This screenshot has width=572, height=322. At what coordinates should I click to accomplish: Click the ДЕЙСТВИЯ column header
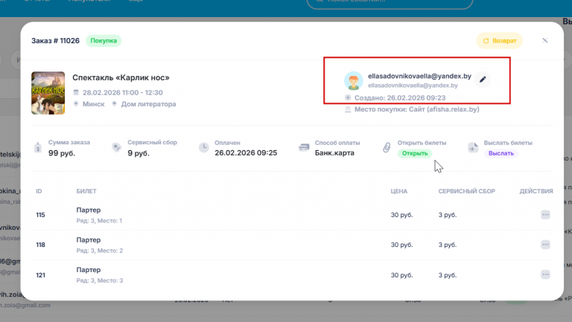click(536, 191)
